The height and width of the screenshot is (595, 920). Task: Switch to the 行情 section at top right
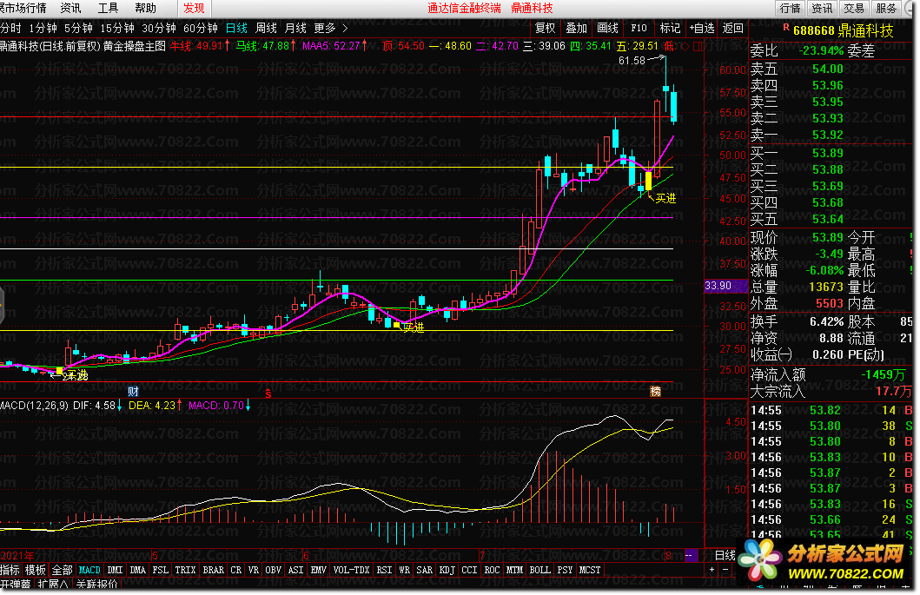pyautogui.click(x=790, y=8)
